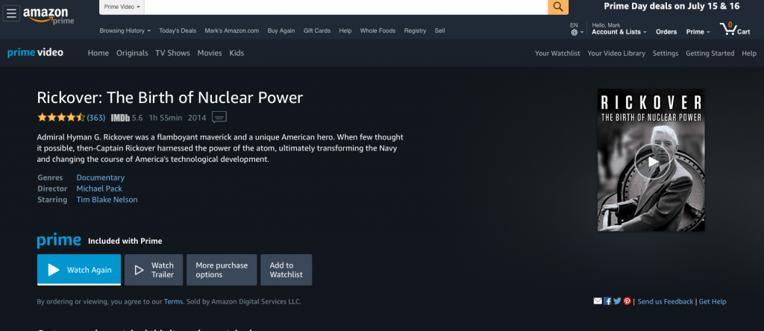This screenshot has height=331, width=764.
Task: Open the hamburger navigation menu
Action: tap(12, 13)
